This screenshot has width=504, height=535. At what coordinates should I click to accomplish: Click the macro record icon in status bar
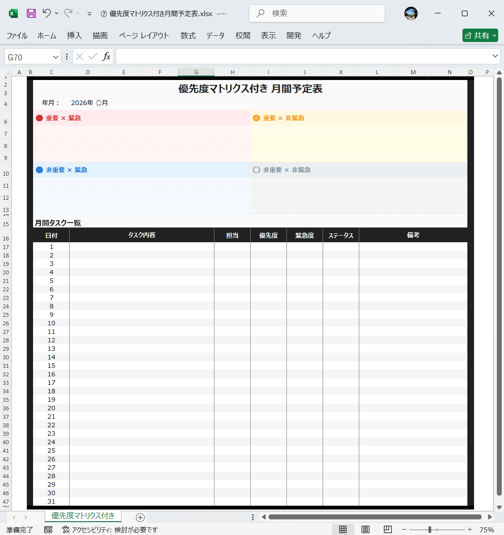[48, 530]
